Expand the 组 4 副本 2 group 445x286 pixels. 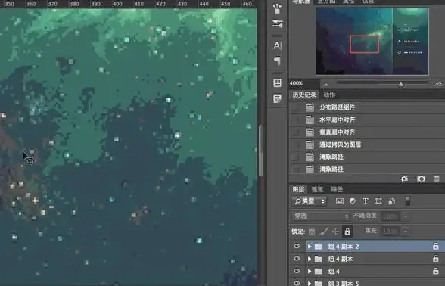click(310, 247)
